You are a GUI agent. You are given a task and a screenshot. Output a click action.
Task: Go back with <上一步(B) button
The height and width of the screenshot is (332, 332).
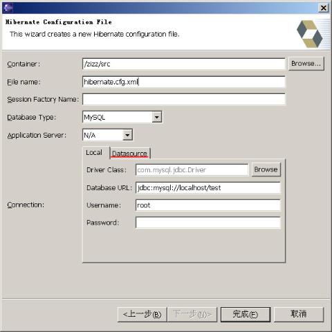click(142, 314)
